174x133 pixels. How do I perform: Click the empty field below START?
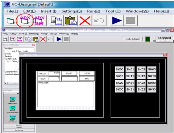pos(69,79)
